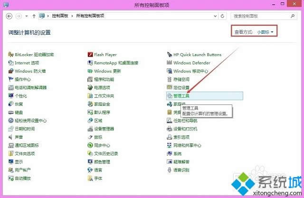The image size is (304, 198).
Task: Expand address bar history dropdown arrow
Action: click(x=214, y=16)
